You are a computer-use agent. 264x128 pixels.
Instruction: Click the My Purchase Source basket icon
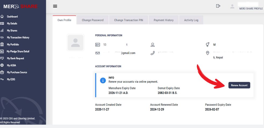tap(2, 72)
